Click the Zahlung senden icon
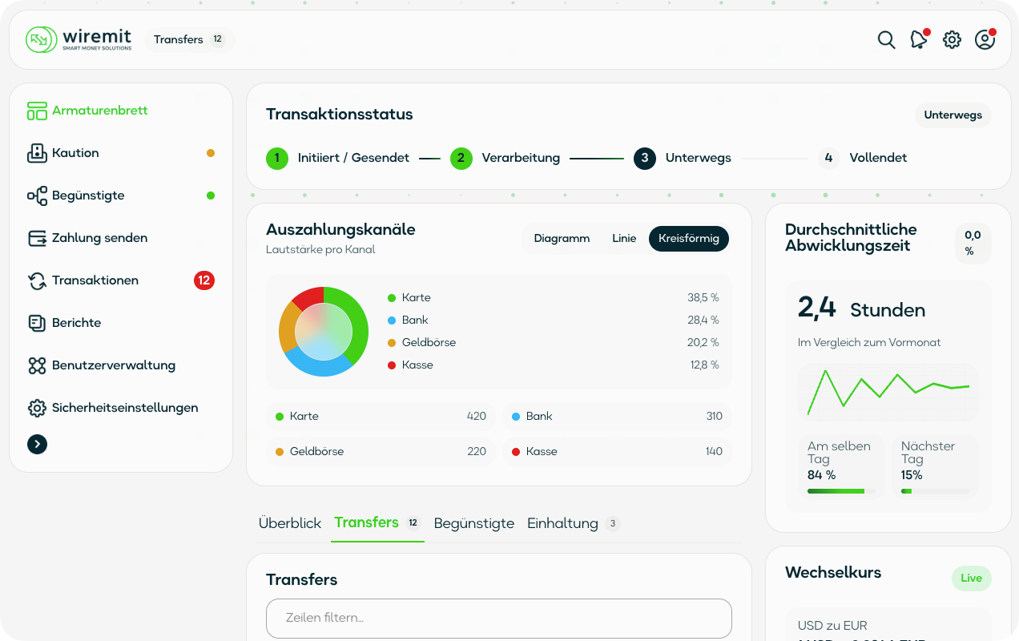 click(x=37, y=238)
